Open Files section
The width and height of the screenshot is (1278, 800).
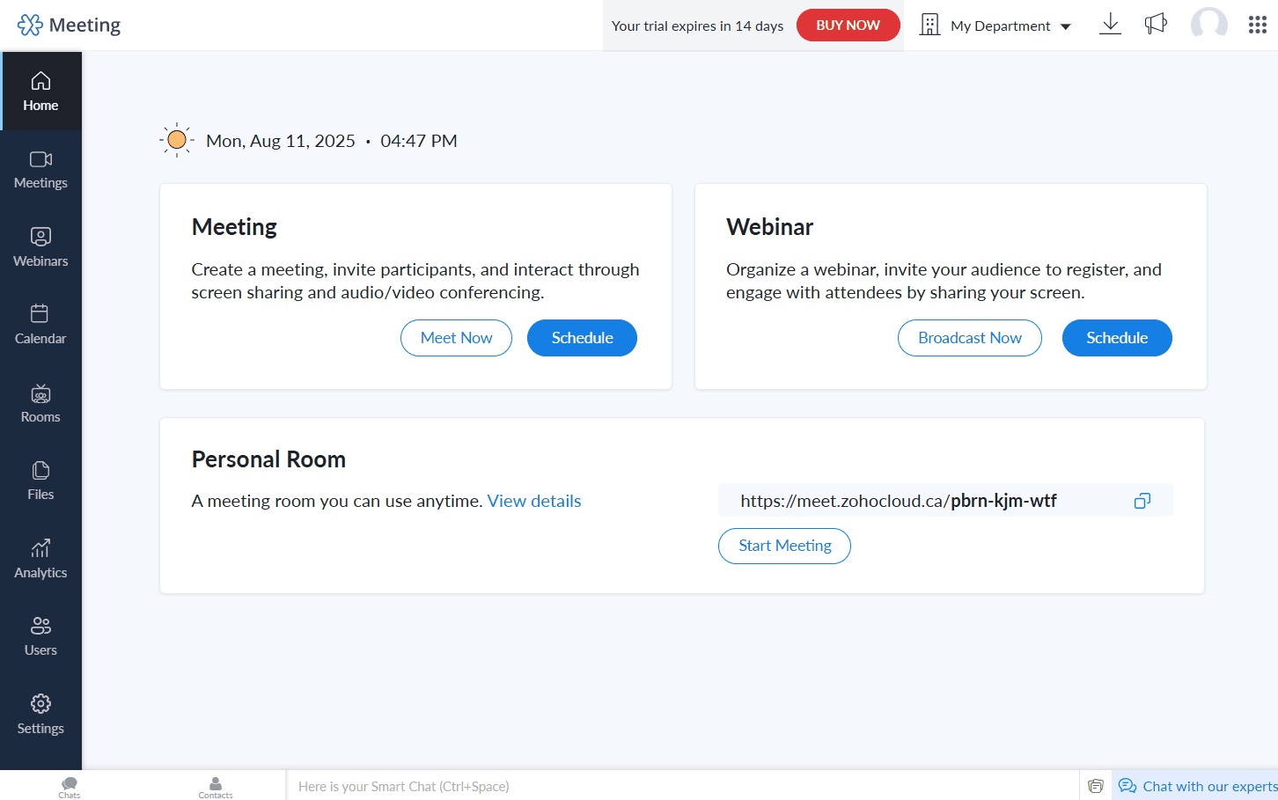tap(40, 481)
